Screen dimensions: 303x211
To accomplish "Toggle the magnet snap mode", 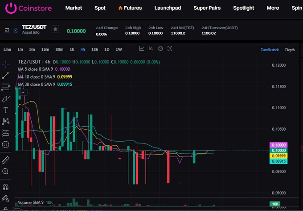I will click(5, 187).
